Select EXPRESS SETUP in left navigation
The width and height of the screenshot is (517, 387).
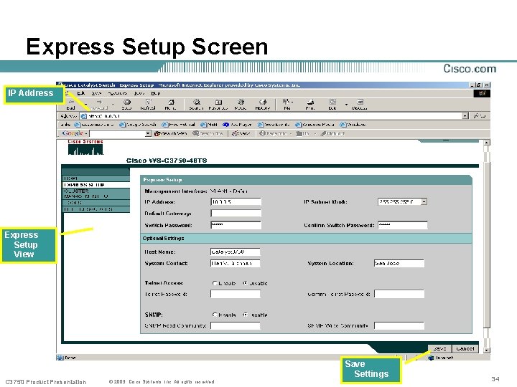coord(96,185)
